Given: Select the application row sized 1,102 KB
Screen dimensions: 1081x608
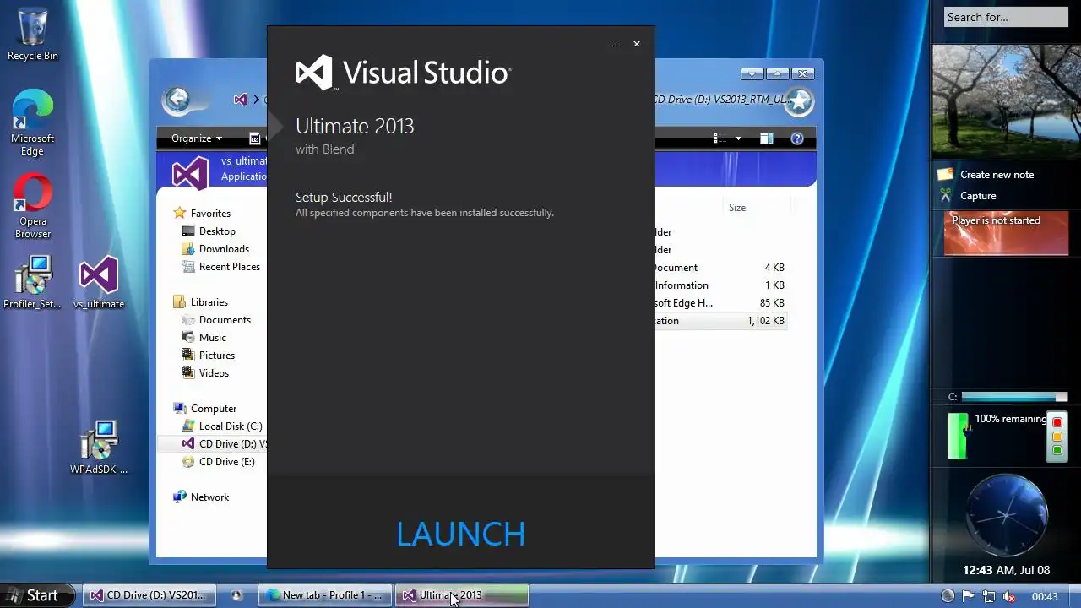Looking at the screenshot, I should pos(720,321).
